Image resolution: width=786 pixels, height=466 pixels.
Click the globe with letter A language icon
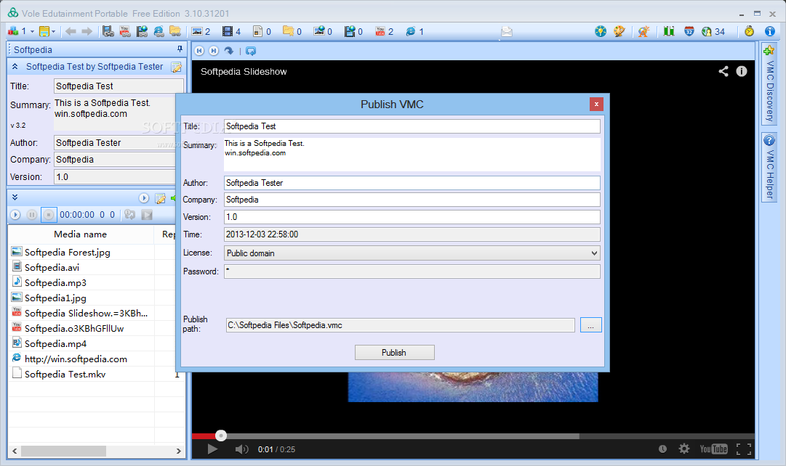pos(644,31)
